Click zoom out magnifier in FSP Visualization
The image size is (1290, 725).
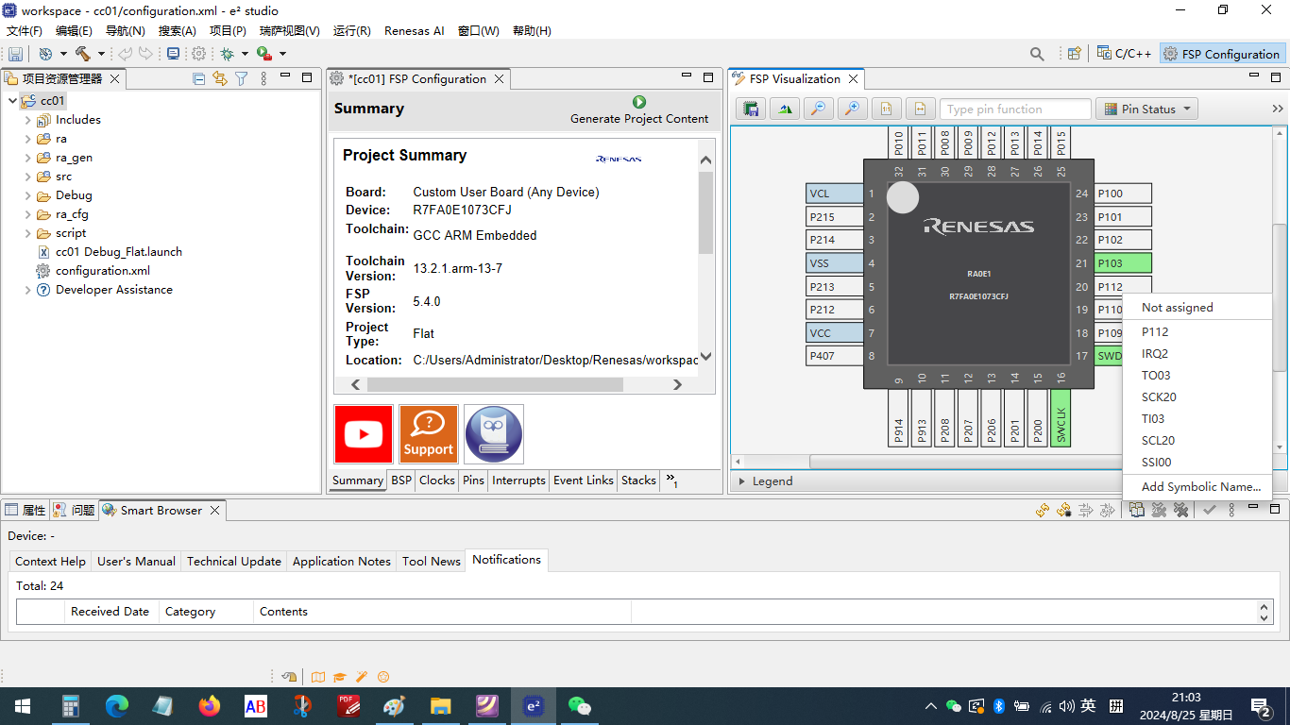point(819,109)
